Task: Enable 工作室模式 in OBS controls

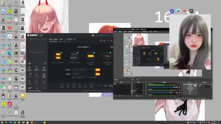Action: (x=190, y=90)
